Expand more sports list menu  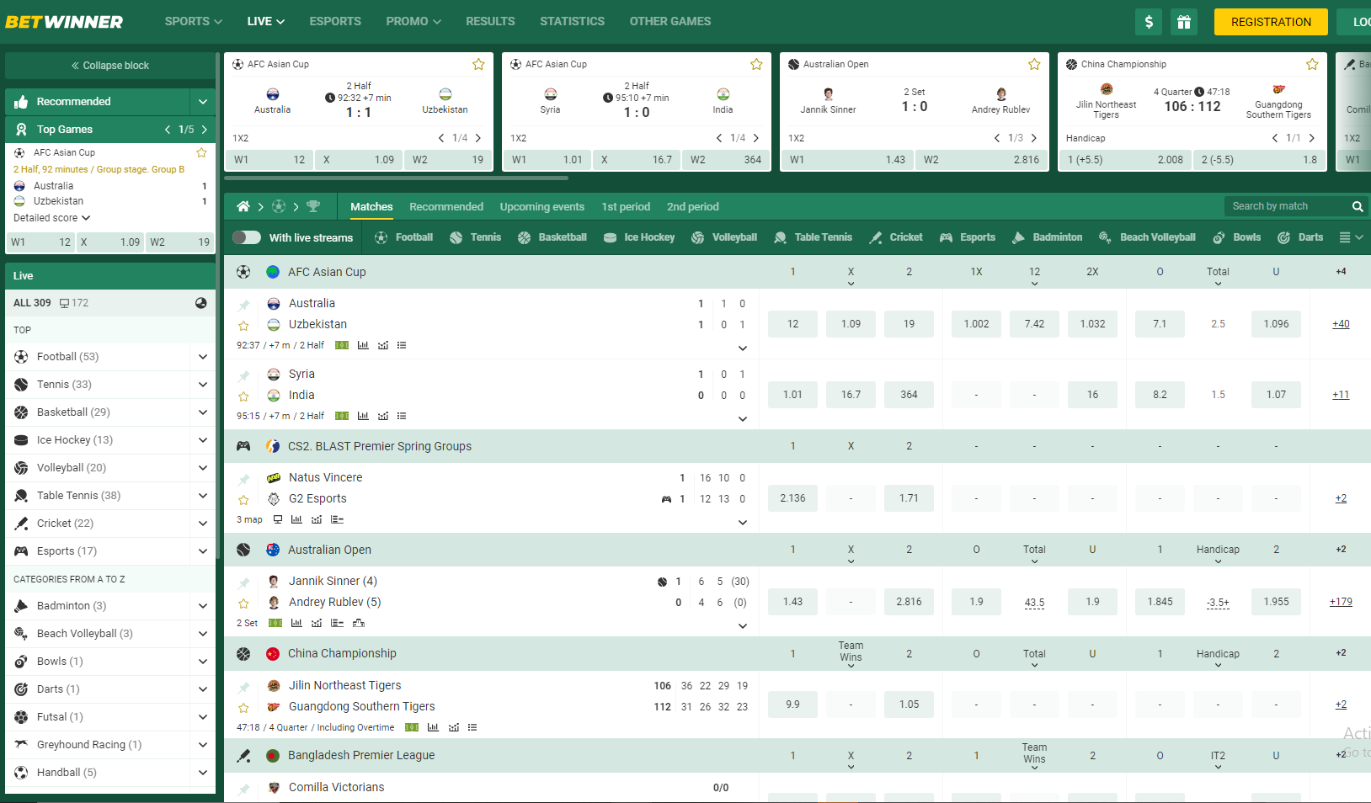pos(1351,237)
